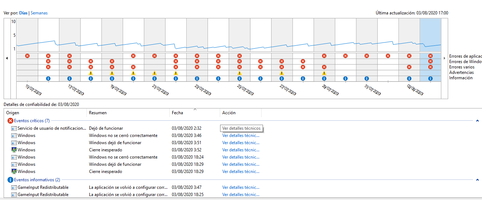The height and width of the screenshot is (200, 482).
Task: Select the information icon on 03/08/2020
Action: [x=430, y=78]
